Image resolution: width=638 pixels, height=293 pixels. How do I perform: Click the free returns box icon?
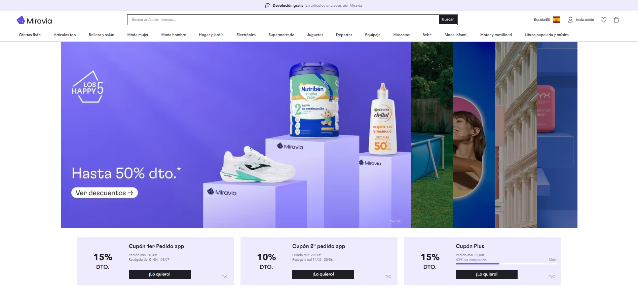(268, 6)
